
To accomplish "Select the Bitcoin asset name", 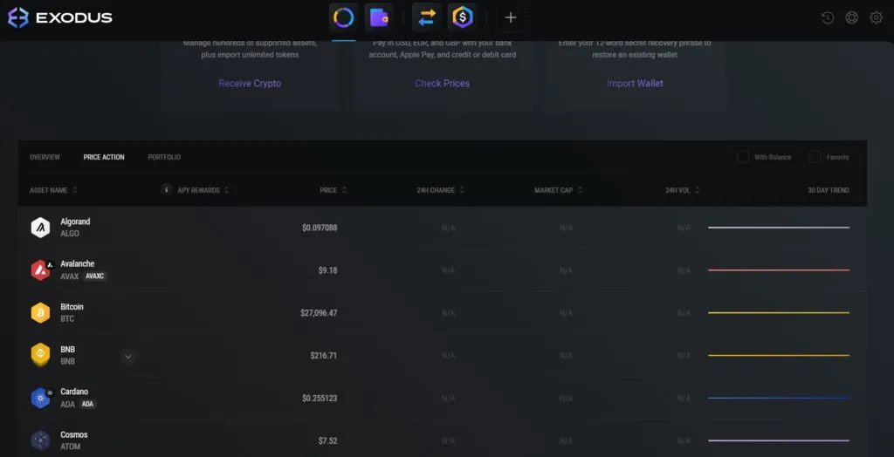I will coord(72,307).
